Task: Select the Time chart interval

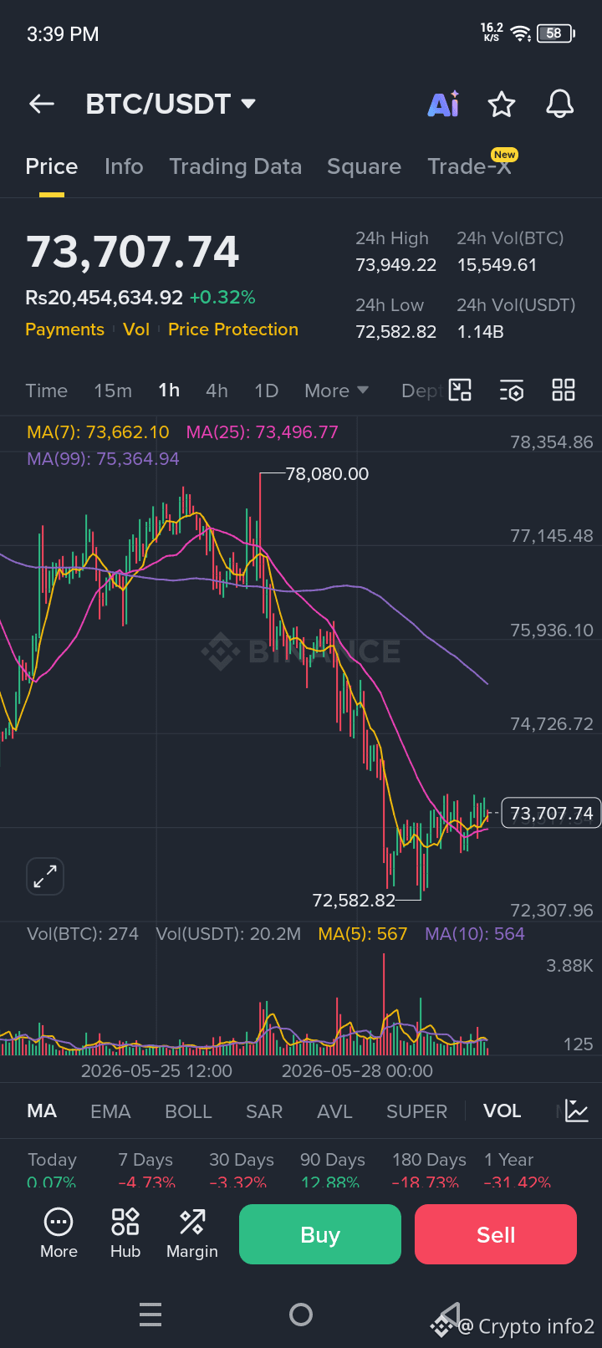Action: click(47, 391)
